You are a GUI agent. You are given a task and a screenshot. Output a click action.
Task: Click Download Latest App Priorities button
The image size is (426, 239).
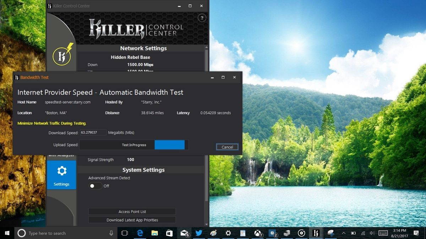tap(132, 220)
